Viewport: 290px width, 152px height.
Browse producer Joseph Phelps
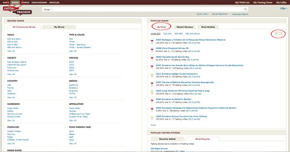tap(14, 131)
